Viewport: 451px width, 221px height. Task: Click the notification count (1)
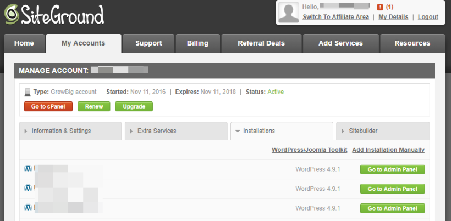click(x=389, y=7)
